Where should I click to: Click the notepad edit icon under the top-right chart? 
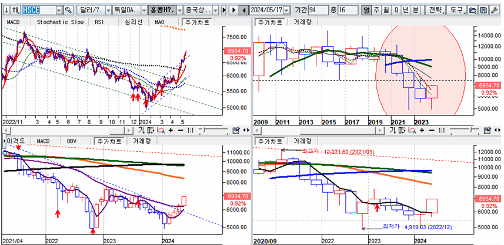tap(488, 130)
